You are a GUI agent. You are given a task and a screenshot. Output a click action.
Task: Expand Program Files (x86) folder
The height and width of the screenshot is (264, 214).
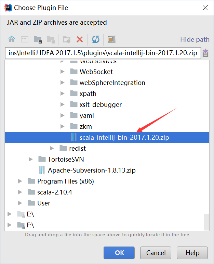pyautogui.click(x=20, y=181)
